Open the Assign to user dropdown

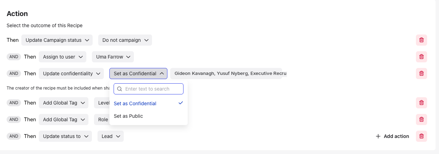(63, 57)
